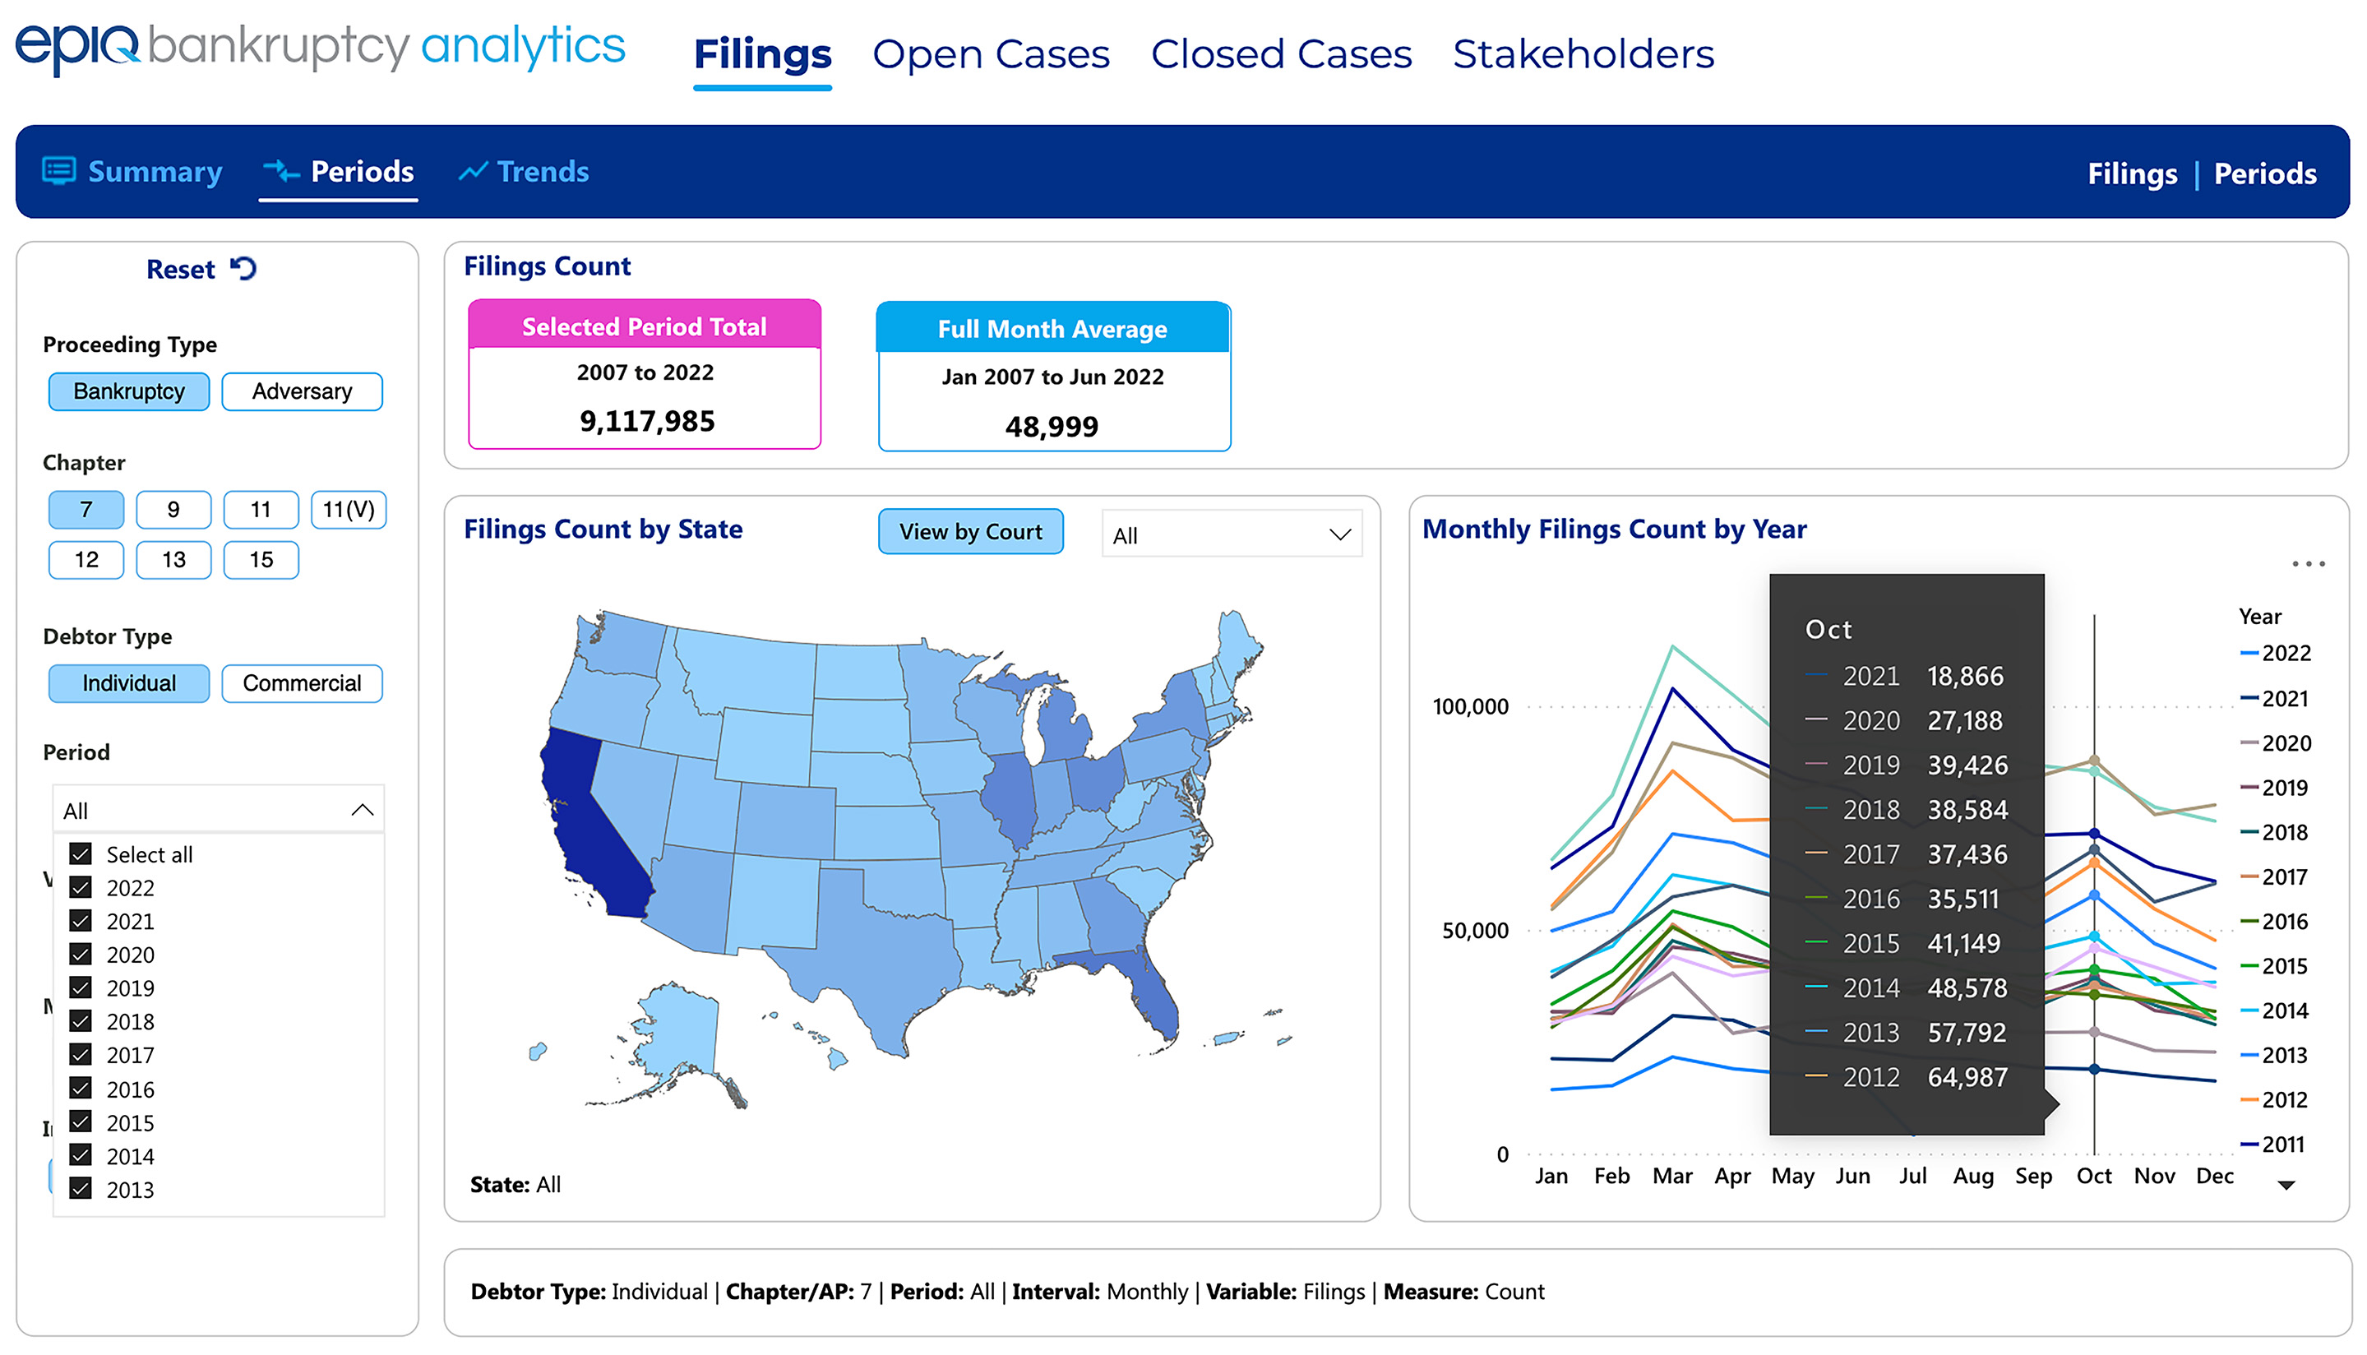Click the 2022 legend color marker
Image resolution: width=2367 pixels, height=1355 pixels.
tap(2248, 654)
